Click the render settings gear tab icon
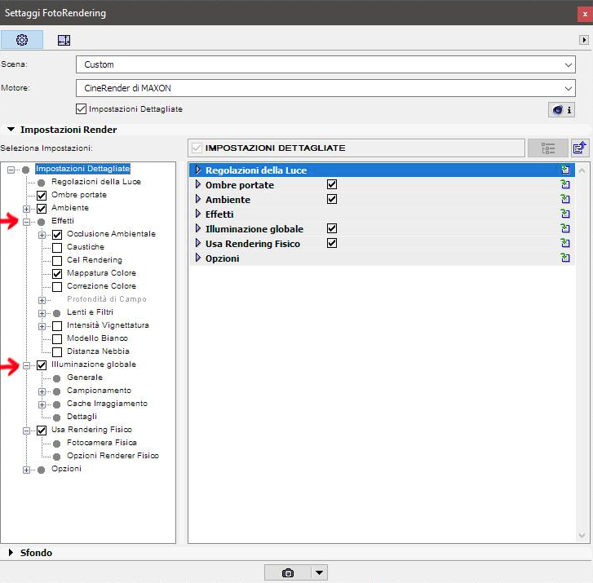 (x=22, y=39)
